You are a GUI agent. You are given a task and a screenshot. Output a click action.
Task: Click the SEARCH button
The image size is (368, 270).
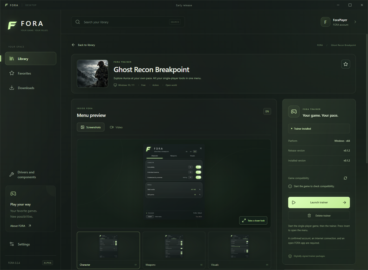[x=175, y=22]
